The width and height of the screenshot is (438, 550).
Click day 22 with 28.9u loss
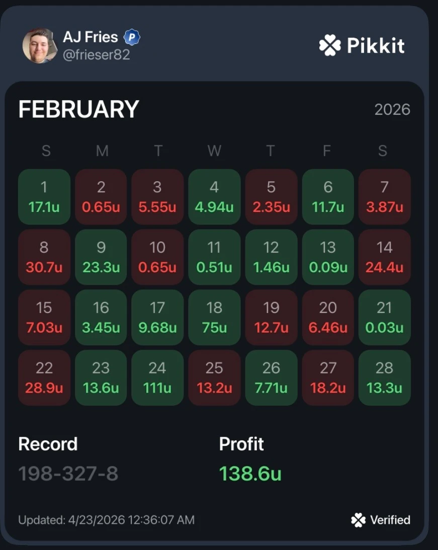(x=44, y=378)
